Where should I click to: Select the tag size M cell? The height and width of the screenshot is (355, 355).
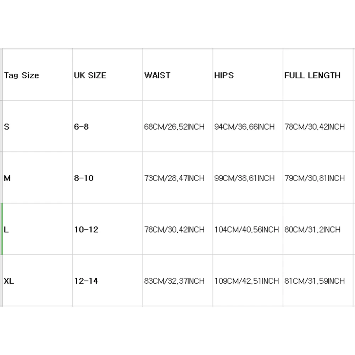[x=37, y=178]
